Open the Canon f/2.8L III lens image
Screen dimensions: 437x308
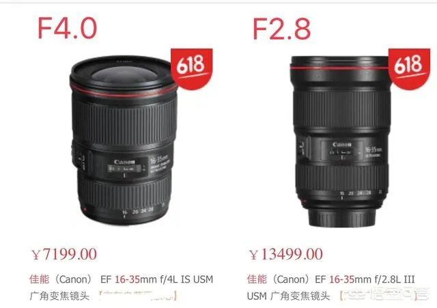(x=341, y=141)
